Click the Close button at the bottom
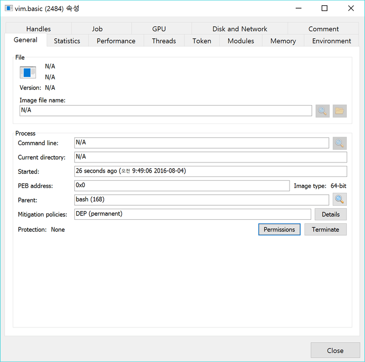This screenshot has width=365, height=362. click(335, 350)
